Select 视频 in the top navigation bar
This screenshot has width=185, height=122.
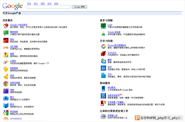click(x=43, y=4)
